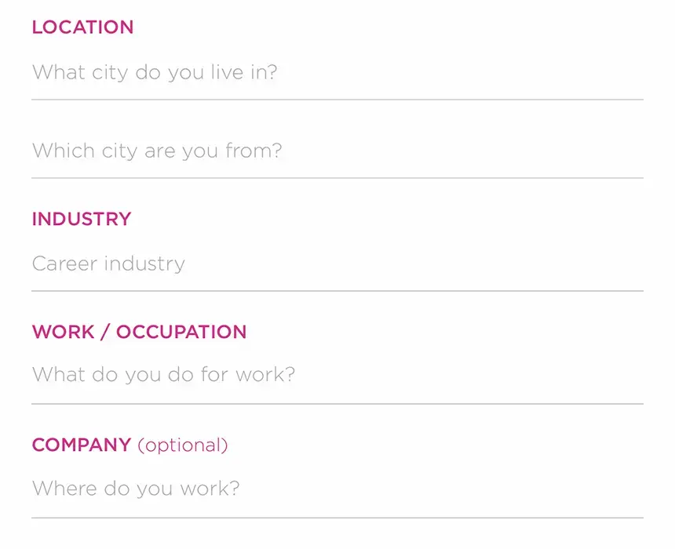
Task: Click the line beneath 'What do you do for work?'
Action: [337, 402]
